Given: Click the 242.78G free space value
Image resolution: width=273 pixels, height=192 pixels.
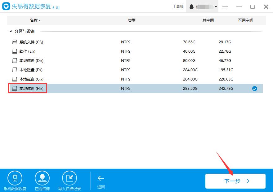Looking at the screenshot, I should pos(226,89).
